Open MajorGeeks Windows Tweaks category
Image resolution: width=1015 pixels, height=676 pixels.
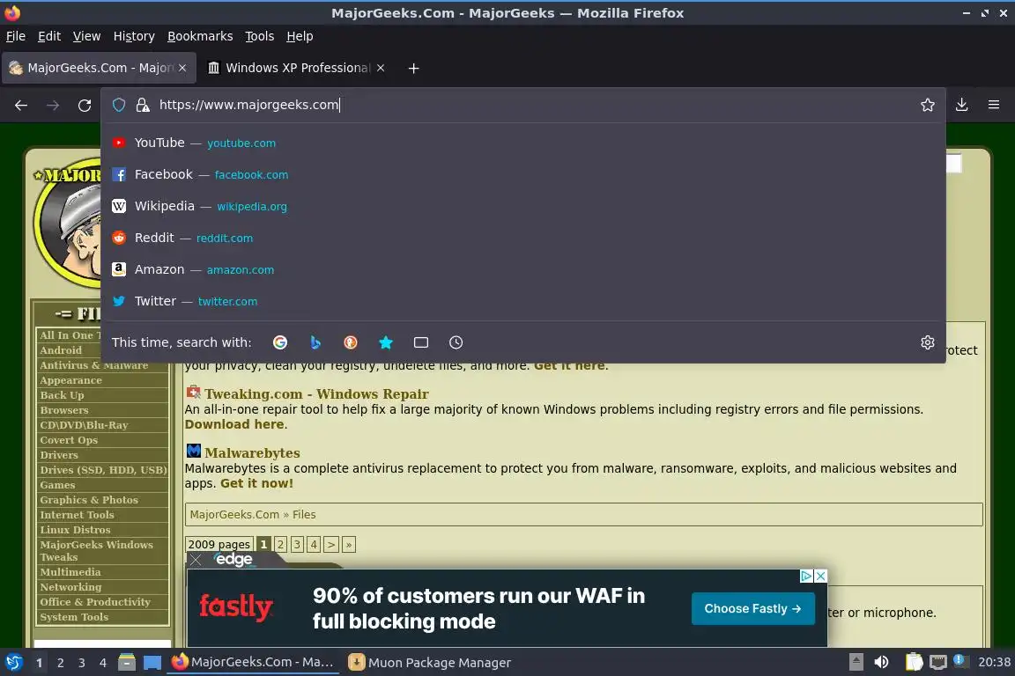pos(96,550)
